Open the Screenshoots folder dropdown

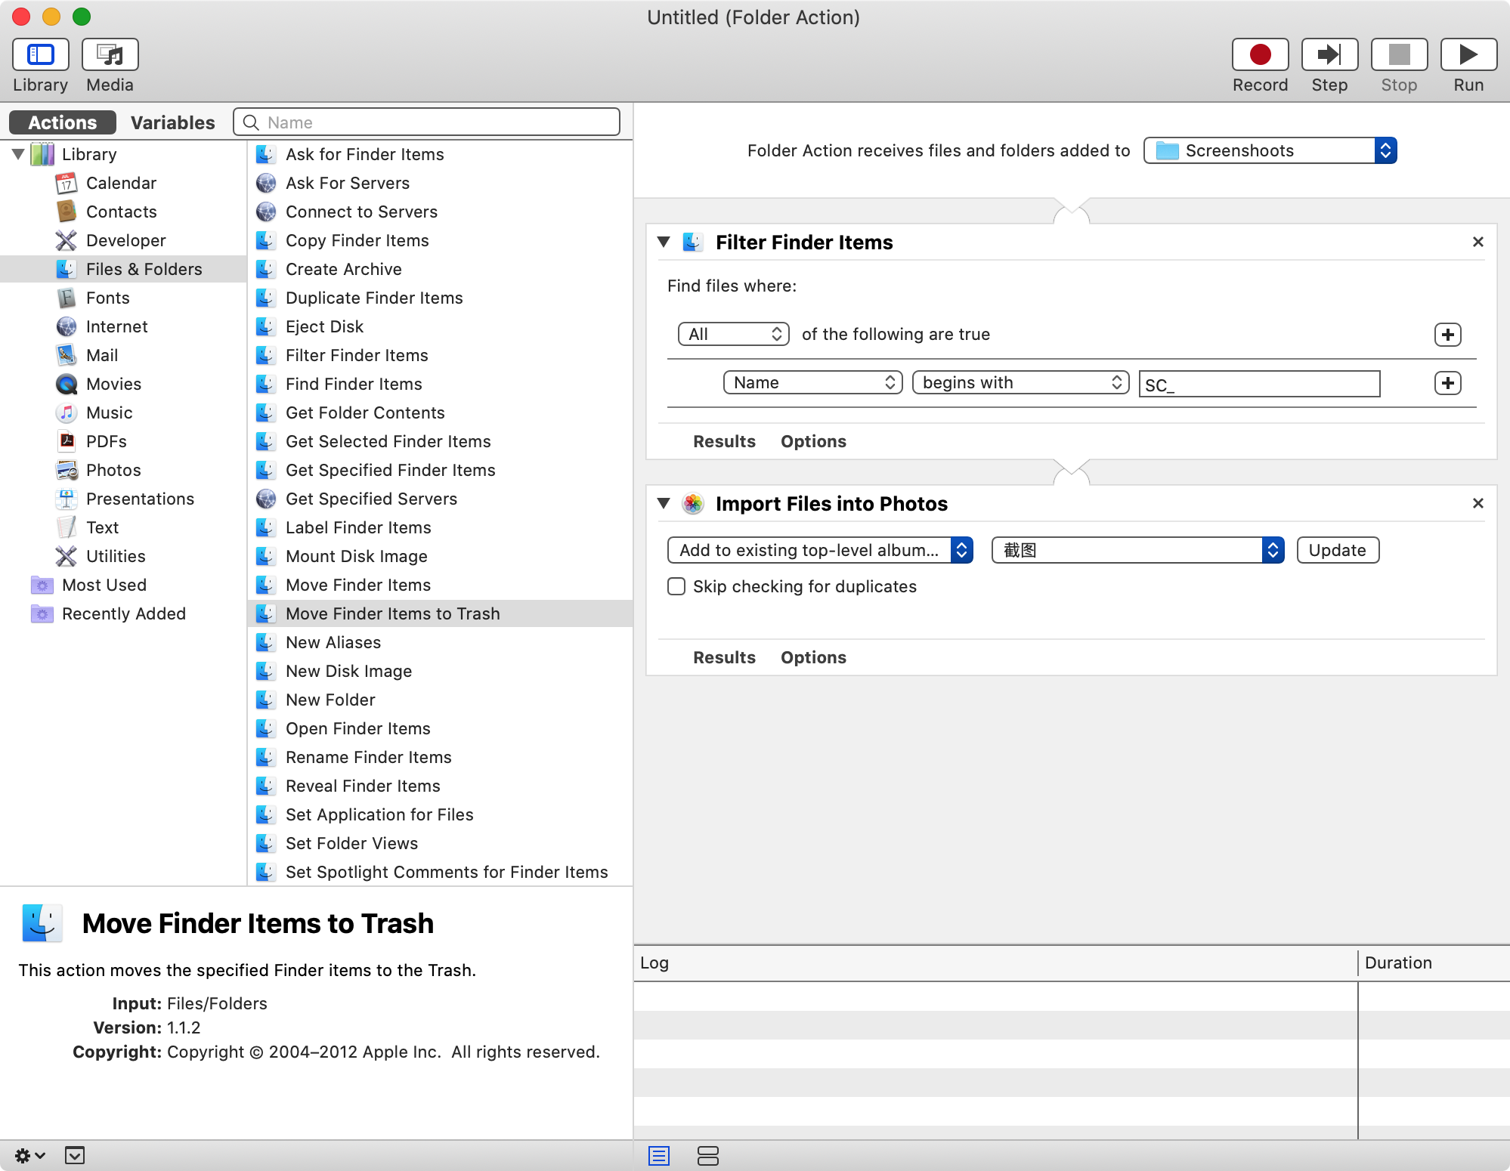tap(1270, 150)
